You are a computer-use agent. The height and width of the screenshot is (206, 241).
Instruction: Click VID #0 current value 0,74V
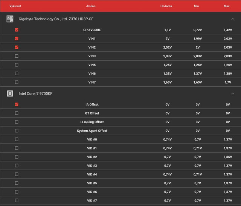pyautogui.click(x=168, y=140)
